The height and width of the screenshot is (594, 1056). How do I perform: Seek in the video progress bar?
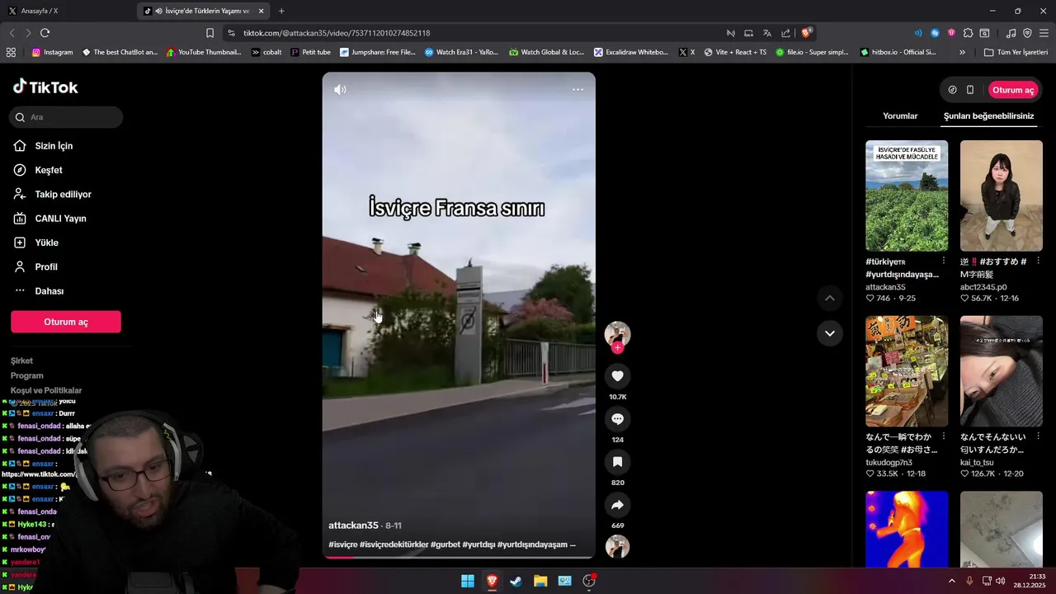(x=458, y=557)
